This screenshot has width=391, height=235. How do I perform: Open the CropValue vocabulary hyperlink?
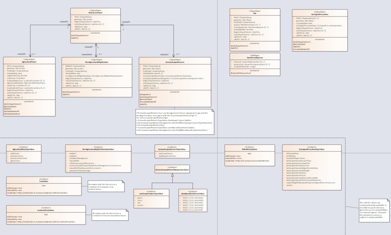(x=42, y=193)
